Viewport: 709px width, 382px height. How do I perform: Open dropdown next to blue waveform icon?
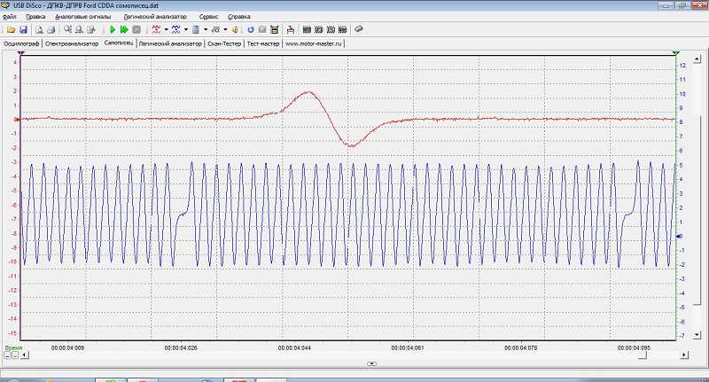point(186,30)
